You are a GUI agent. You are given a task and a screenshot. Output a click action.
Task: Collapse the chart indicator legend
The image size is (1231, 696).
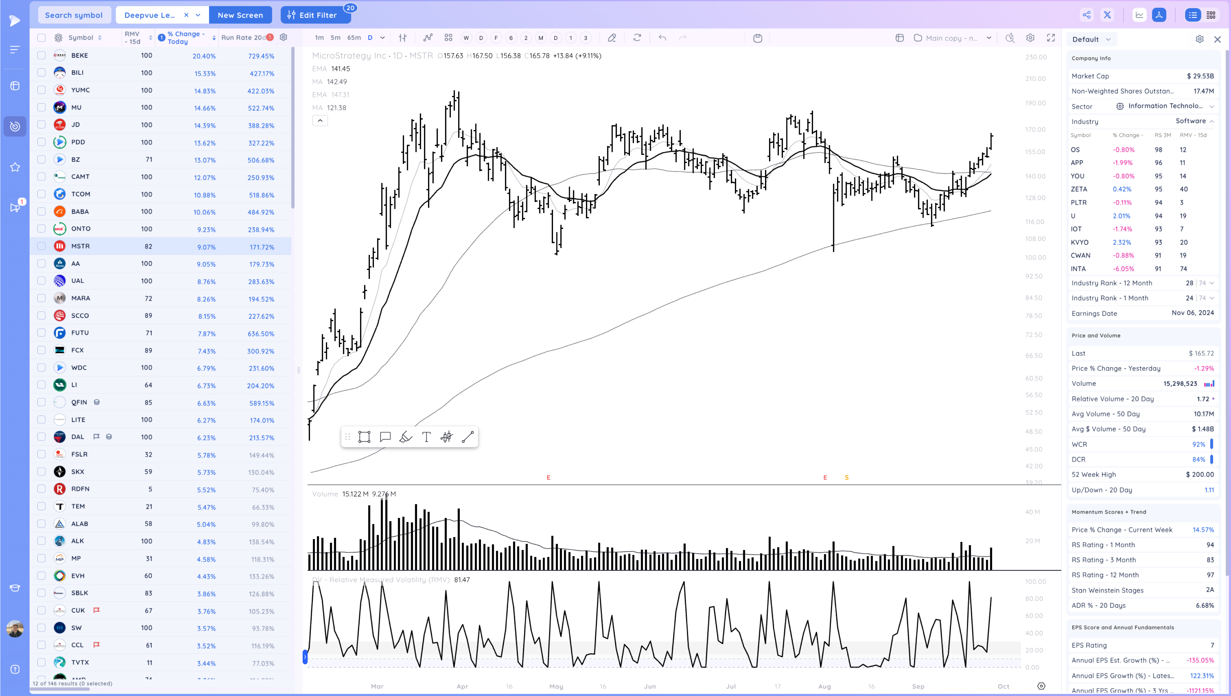tap(320, 121)
